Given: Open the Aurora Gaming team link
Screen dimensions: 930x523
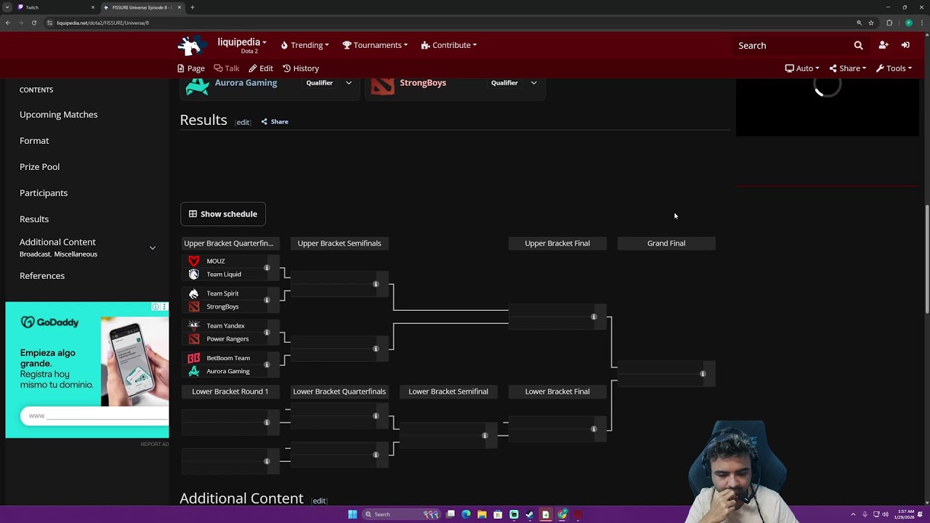Looking at the screenshot, I should click(246, 83).
